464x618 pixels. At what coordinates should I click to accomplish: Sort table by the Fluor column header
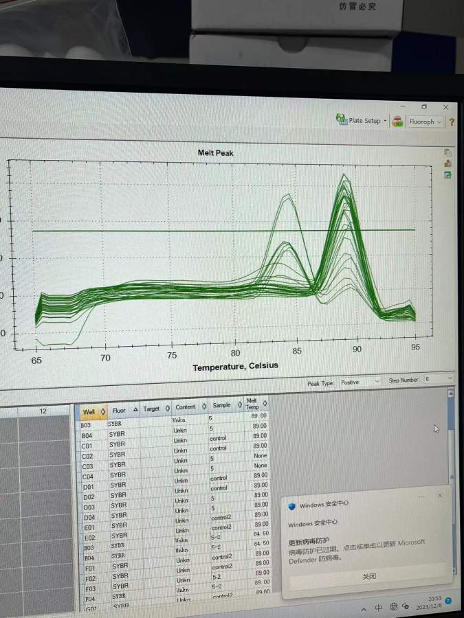[x=122, y=410]
